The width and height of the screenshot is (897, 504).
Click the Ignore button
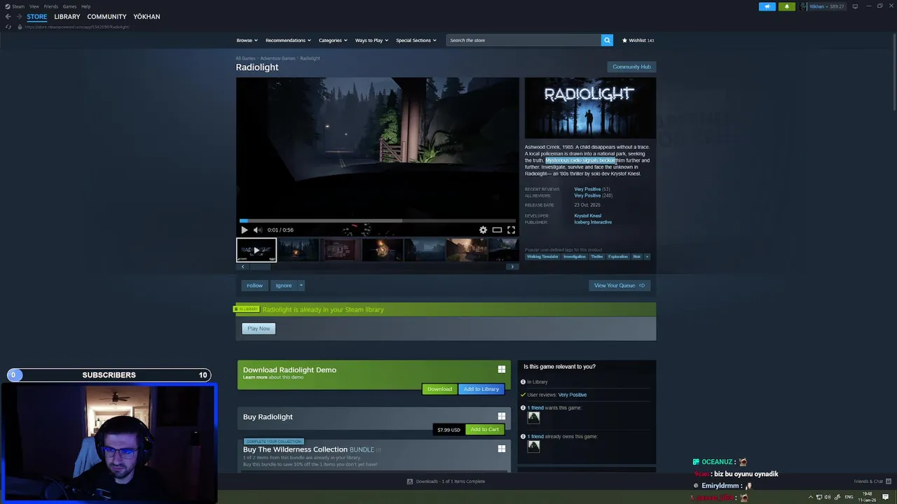click(x=283, y=286)
